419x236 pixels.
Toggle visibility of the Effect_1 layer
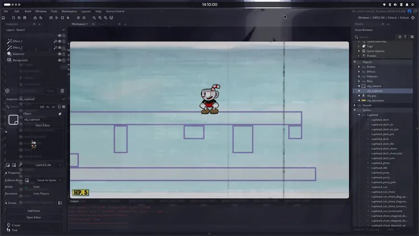(x=60, y=41)
